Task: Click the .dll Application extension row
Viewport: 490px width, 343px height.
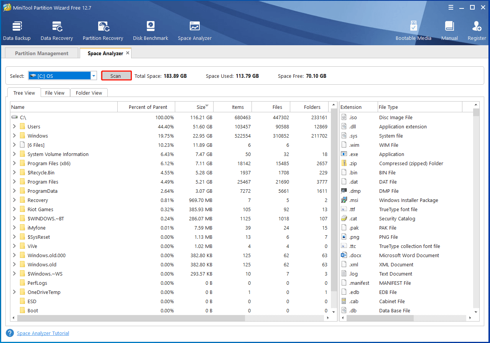Action: pos(406,126)
